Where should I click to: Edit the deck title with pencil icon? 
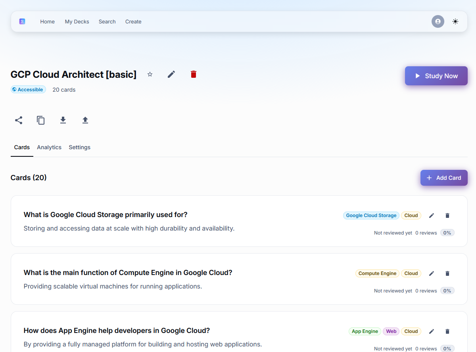tap(171, 74)
